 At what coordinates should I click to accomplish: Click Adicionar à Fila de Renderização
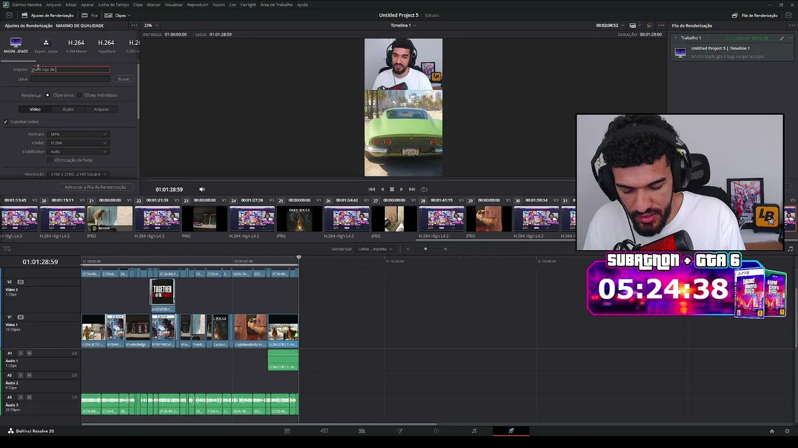(95, 187)
